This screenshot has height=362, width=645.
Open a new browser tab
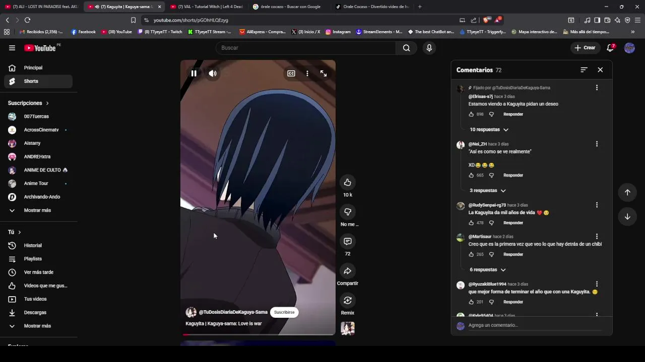(420, 7)
